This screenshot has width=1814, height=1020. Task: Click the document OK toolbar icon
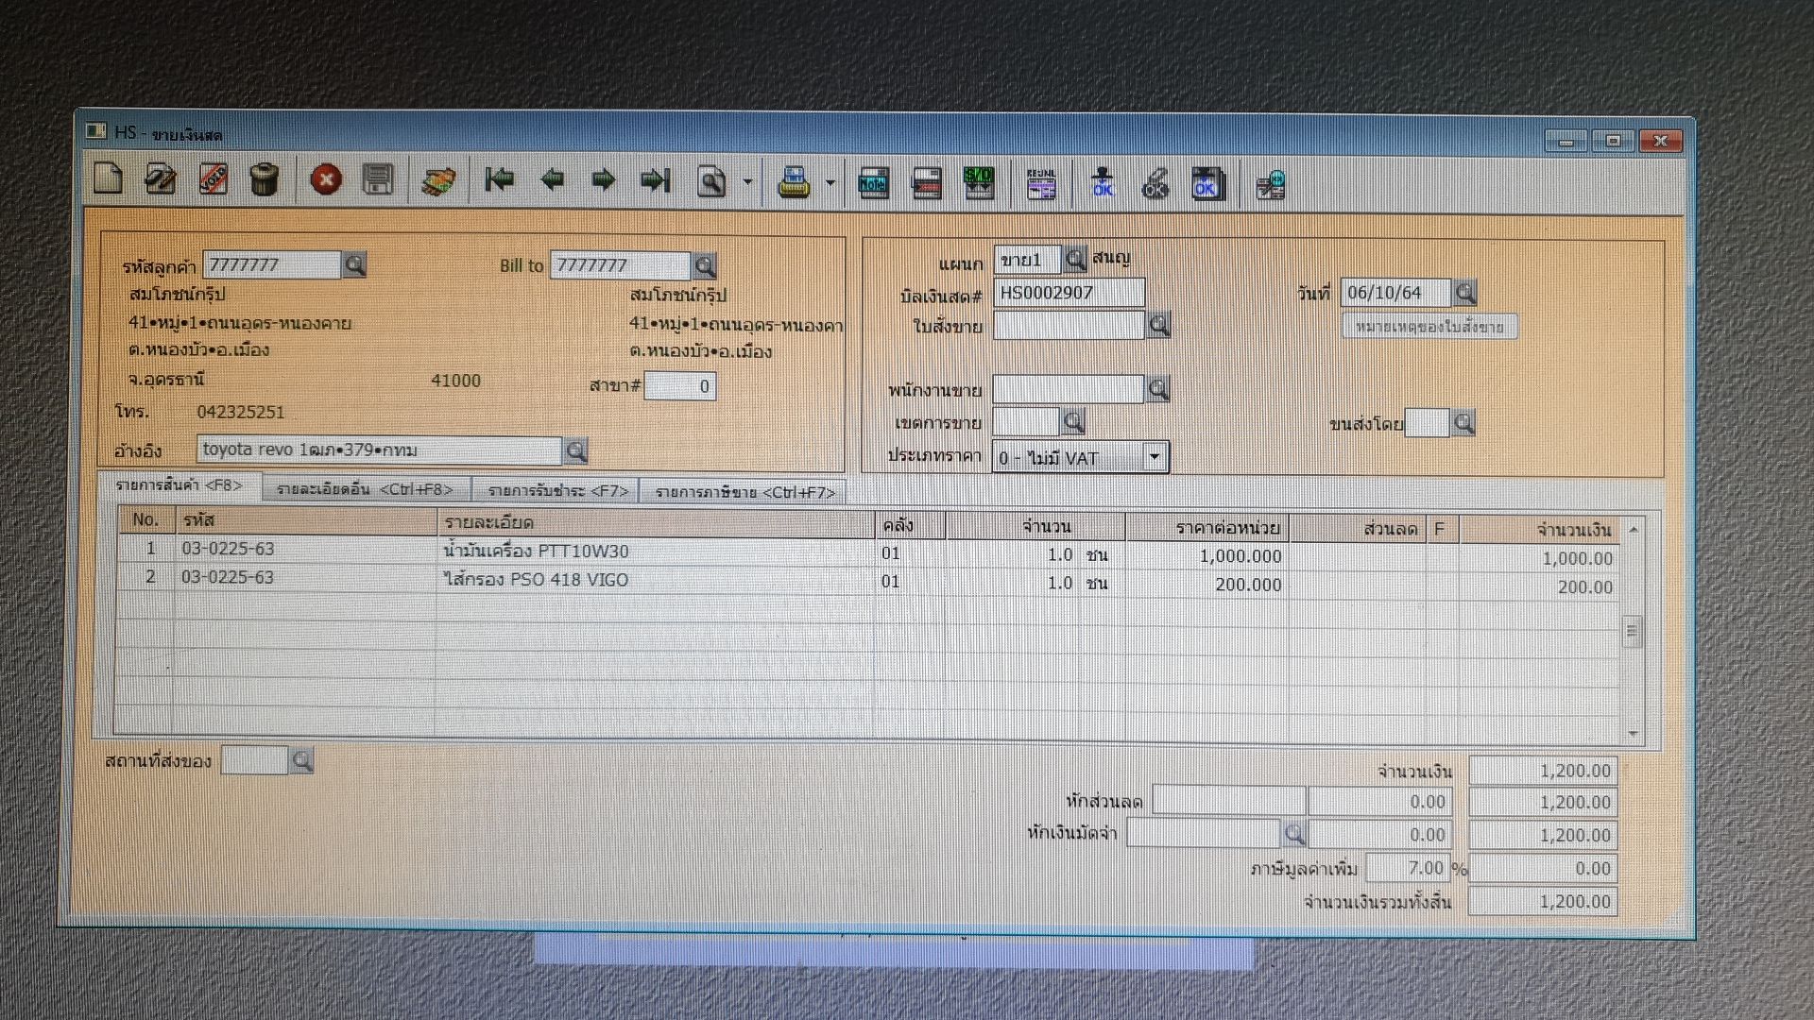(1206, 183)
